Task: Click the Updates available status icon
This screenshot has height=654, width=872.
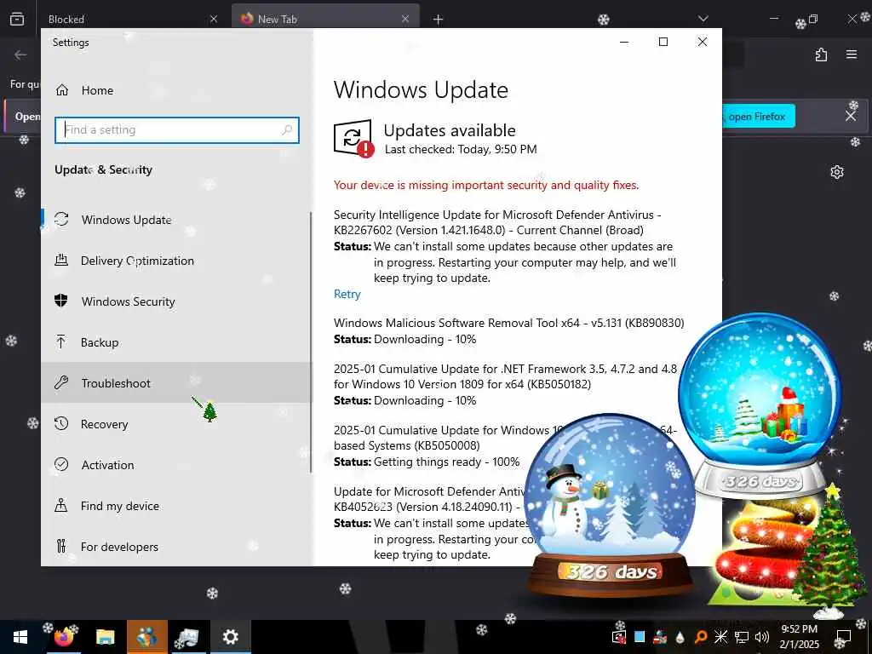Action: point(353,139)
